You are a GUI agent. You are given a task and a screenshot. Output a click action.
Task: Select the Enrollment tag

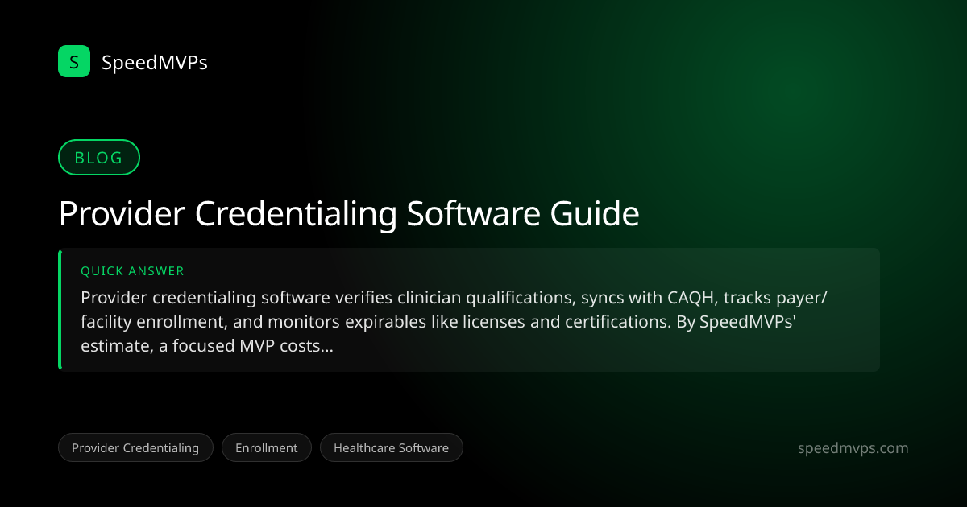[266, 447]
